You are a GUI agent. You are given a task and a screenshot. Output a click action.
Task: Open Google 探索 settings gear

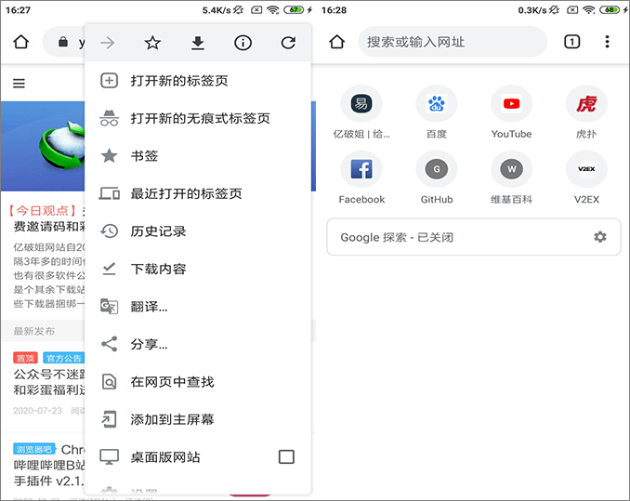click(x=600, y=237)
